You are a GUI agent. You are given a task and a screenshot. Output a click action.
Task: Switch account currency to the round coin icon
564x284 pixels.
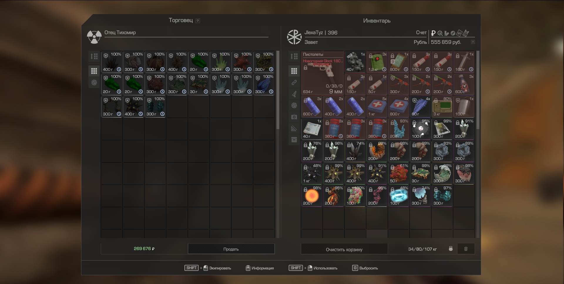(x=453, y=33)
